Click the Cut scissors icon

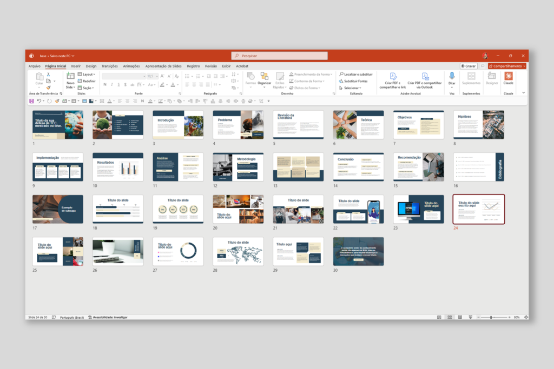48,75
